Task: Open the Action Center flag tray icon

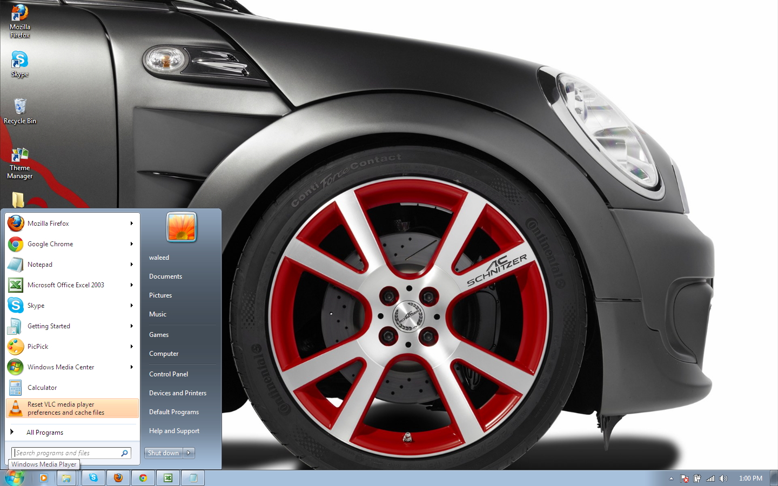Action: 685,478
